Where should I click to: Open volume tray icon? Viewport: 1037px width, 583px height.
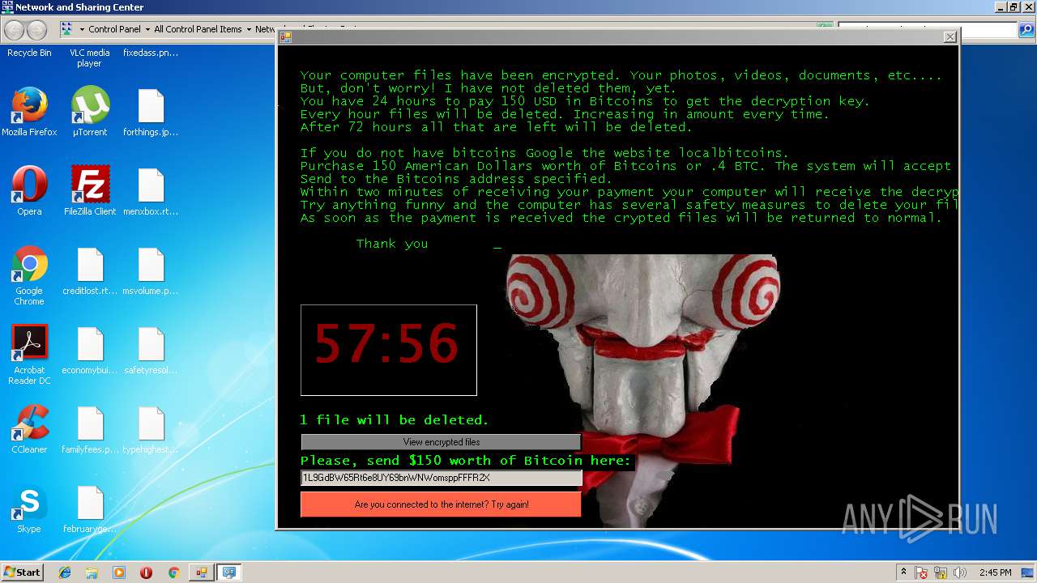point(960,572)
